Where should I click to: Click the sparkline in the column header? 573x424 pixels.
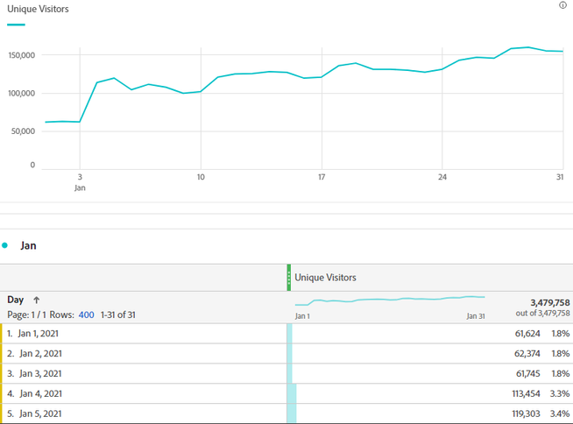pyautogui.click(x=390, y=300)
